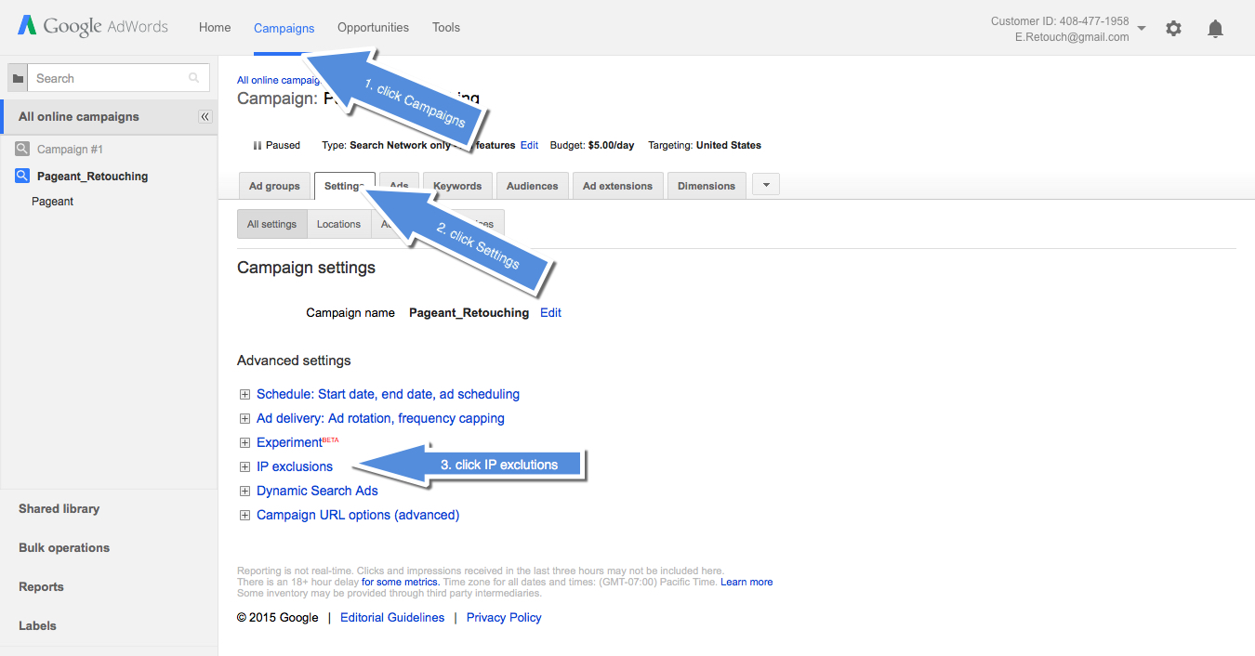The height and width of the screenshot is (656, 1255).
Task: Click the Paused status icon
Action: coord(258,145)
